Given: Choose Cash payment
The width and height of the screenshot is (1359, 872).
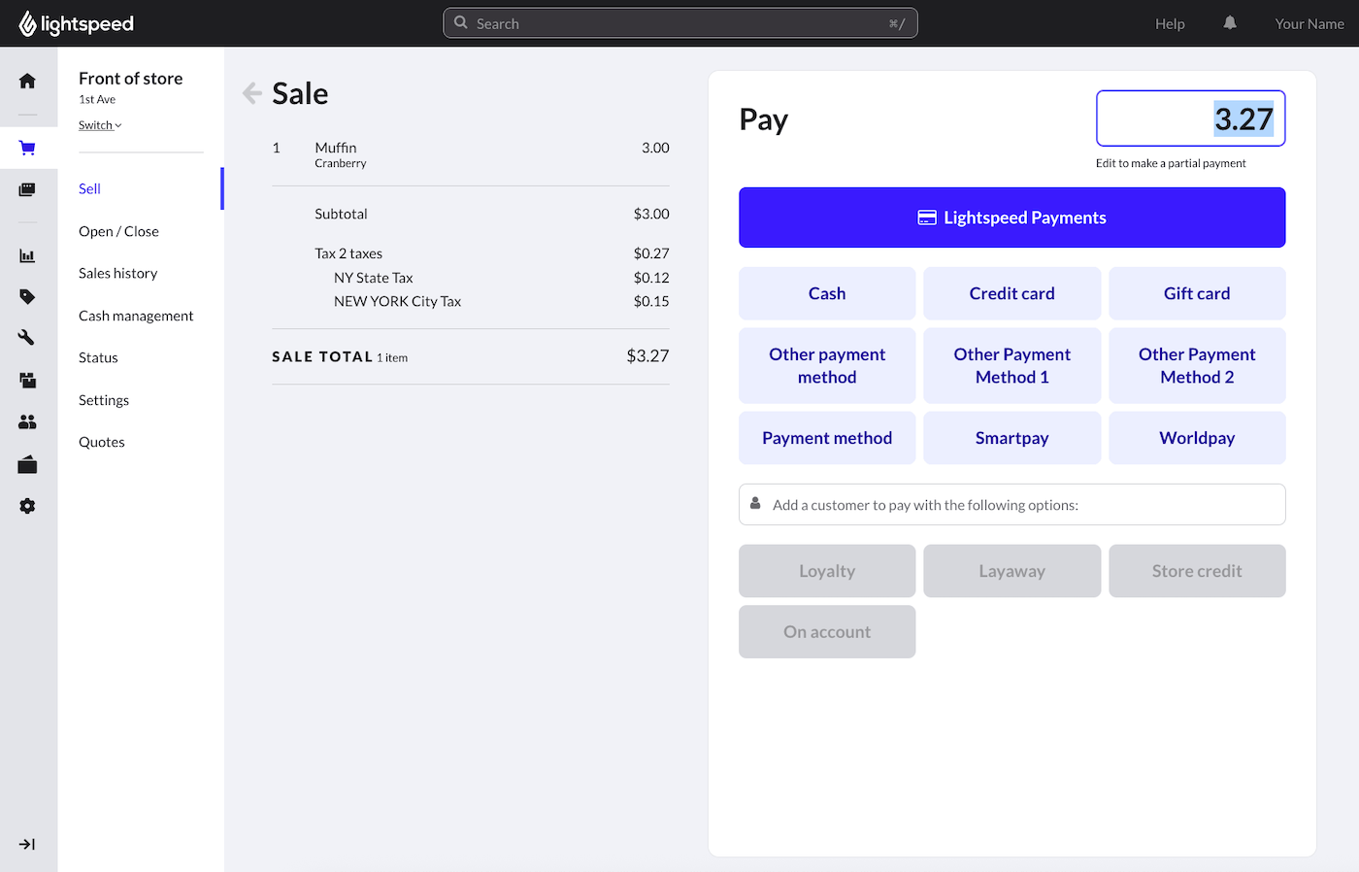Looking at the screenshot, I should [827, 293].
